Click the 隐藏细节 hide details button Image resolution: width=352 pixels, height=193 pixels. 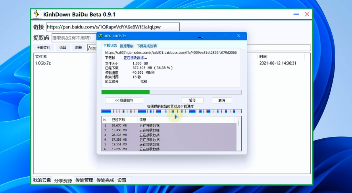[x=124, y=100]
